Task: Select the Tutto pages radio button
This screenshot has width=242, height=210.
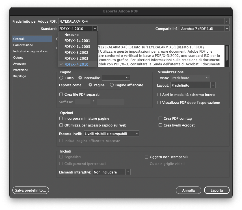Action: click(x=61, y=78)
